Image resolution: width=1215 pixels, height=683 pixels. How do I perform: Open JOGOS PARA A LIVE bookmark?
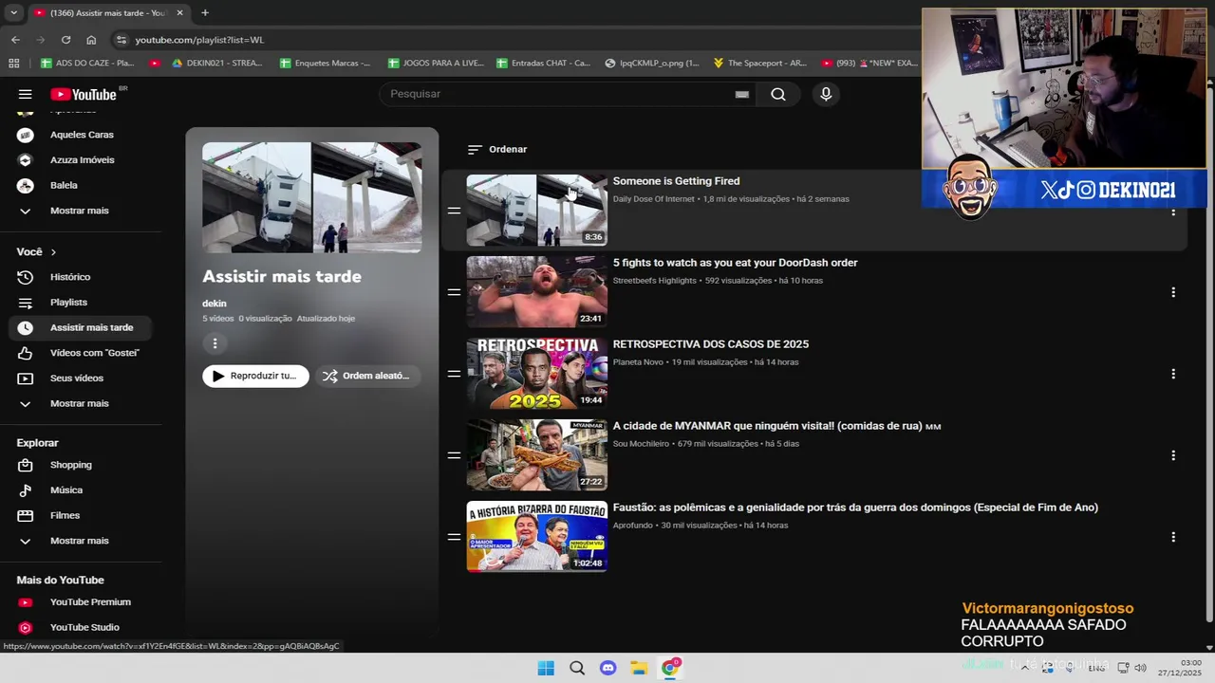click(x=435, y=64)
